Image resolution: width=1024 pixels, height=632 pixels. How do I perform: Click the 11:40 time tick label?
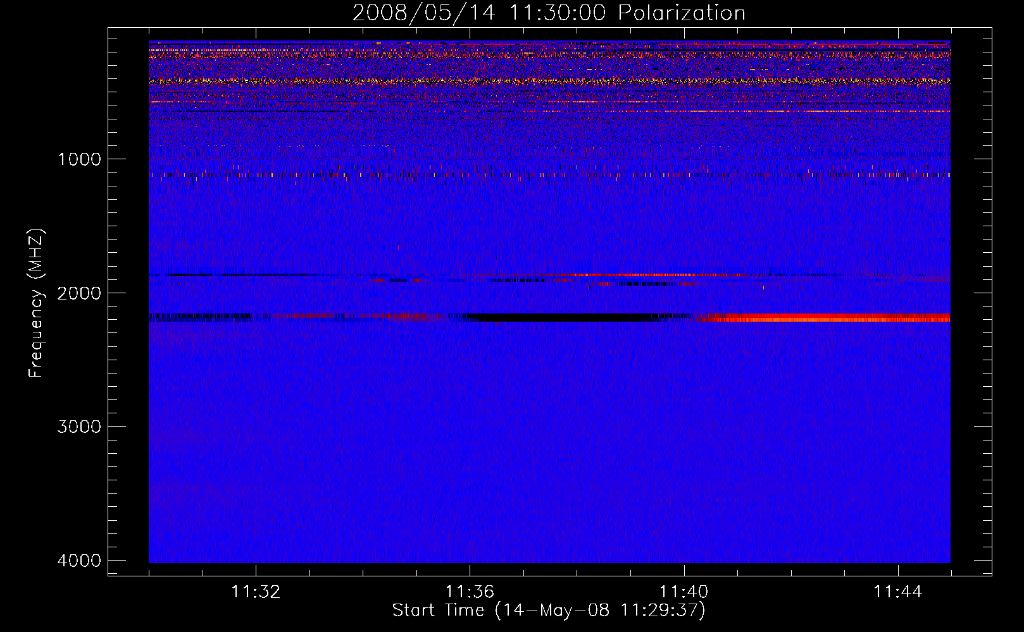pyautogui.click(x=684, y=592)
